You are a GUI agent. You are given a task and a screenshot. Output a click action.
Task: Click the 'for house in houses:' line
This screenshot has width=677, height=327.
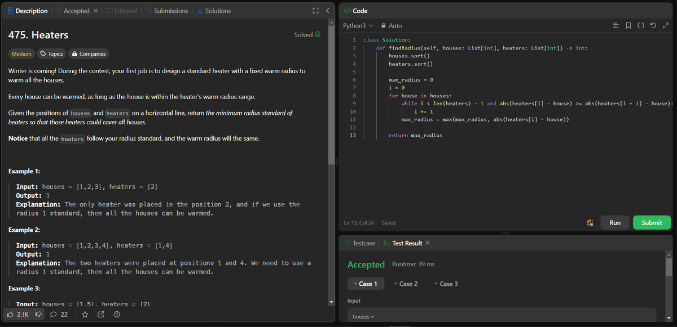click(420, 96)
